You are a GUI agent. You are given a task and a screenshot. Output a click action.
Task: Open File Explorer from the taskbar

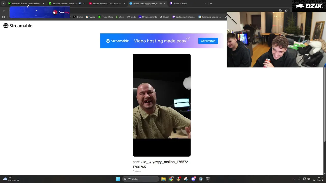pos(164,179)
